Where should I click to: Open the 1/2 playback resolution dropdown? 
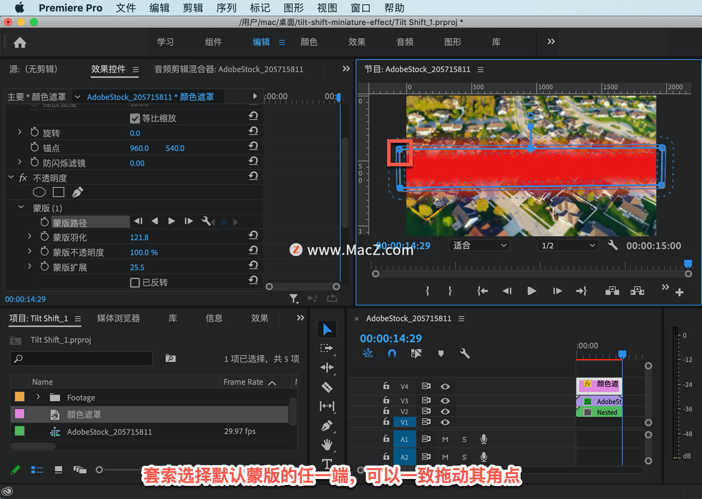point(568,245)
